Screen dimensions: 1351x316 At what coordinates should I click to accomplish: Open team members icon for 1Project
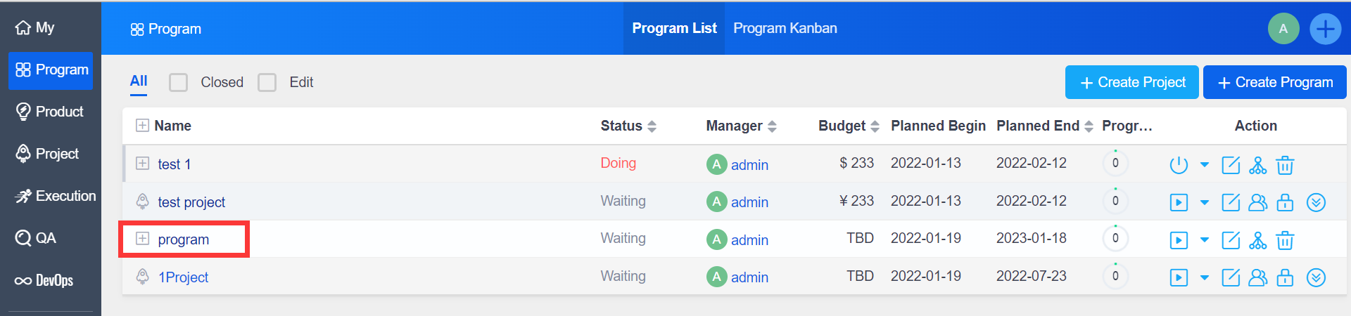coord(1257,277)
